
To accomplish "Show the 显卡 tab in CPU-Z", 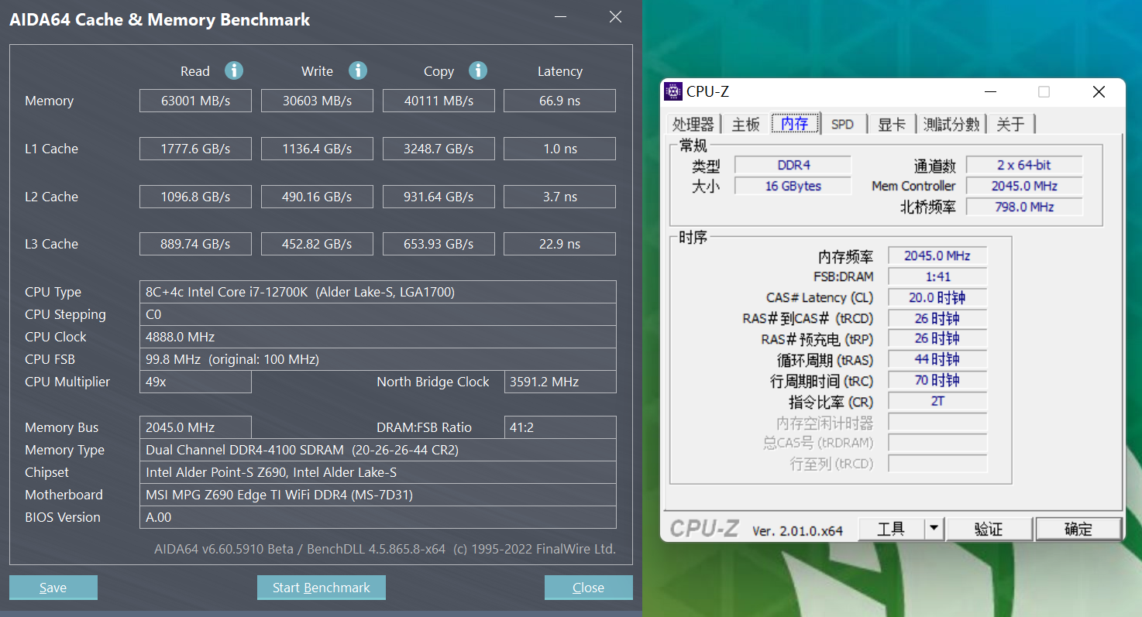I will [x=892, y=124].
